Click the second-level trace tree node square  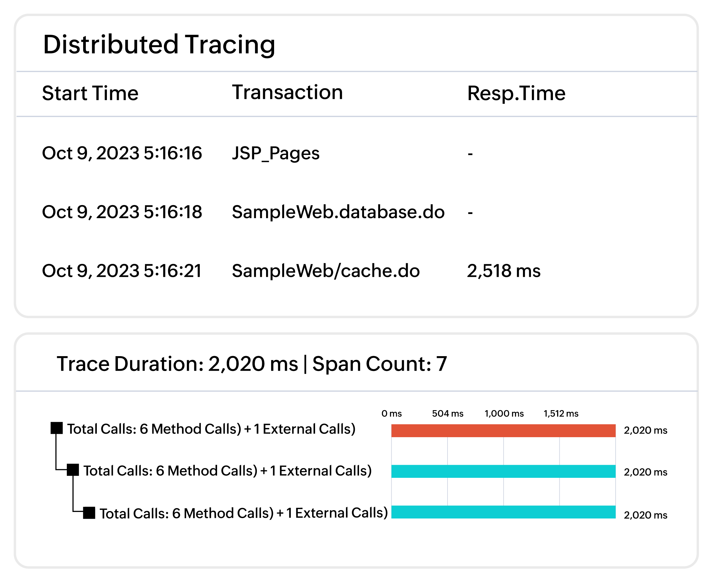coord(73,470)
